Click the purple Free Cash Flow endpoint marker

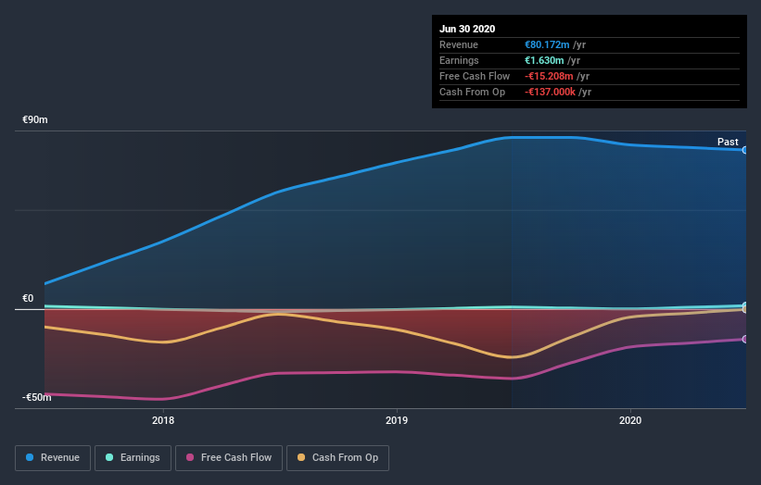point(745,339)
